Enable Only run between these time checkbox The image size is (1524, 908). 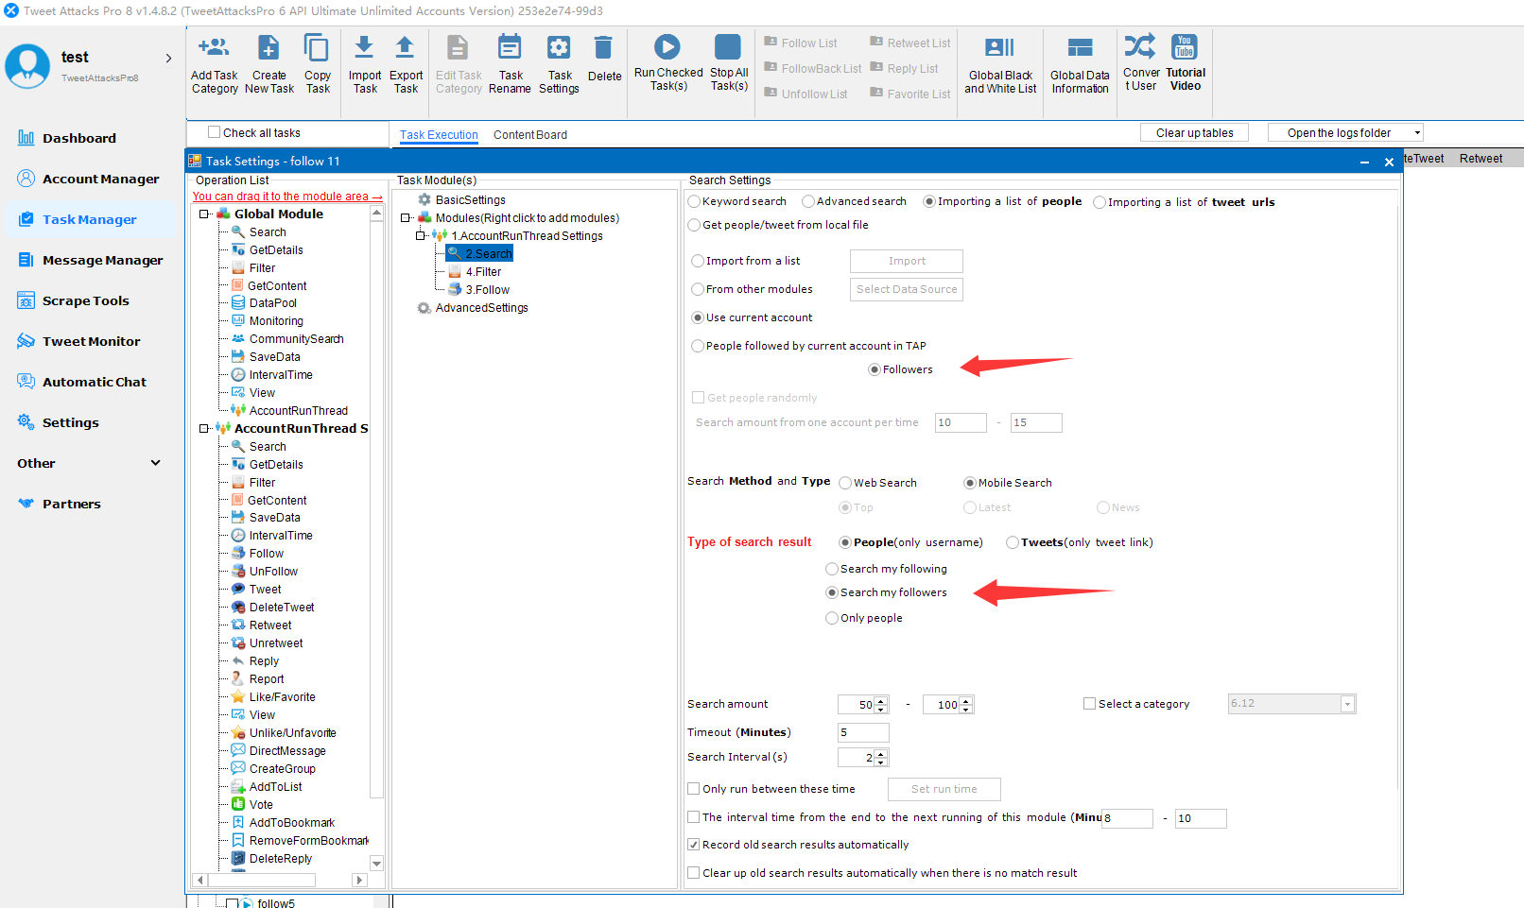coord(694,789)
